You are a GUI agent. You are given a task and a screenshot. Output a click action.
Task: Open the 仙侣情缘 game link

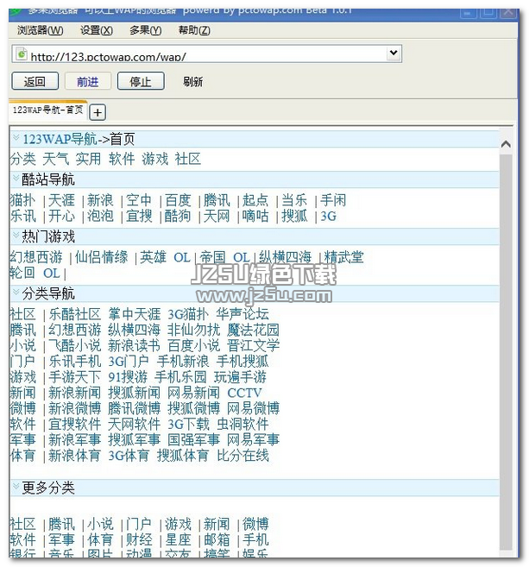tap(102, 257)
